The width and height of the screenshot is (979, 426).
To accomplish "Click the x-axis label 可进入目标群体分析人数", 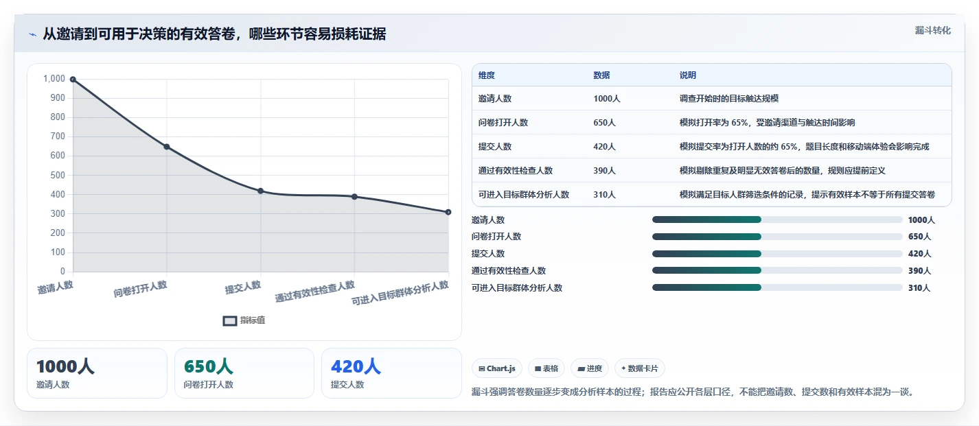I will tap(400, 293).
